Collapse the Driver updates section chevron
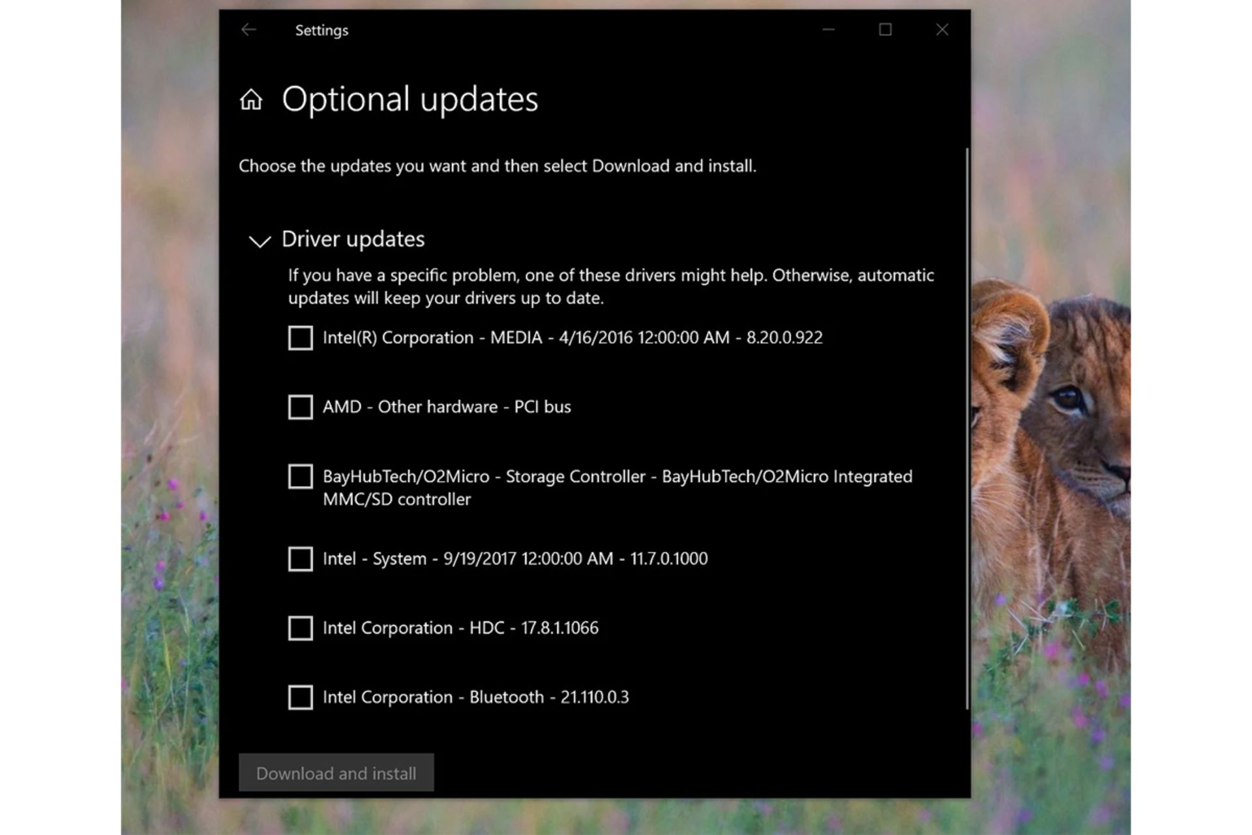 [260, 241]
